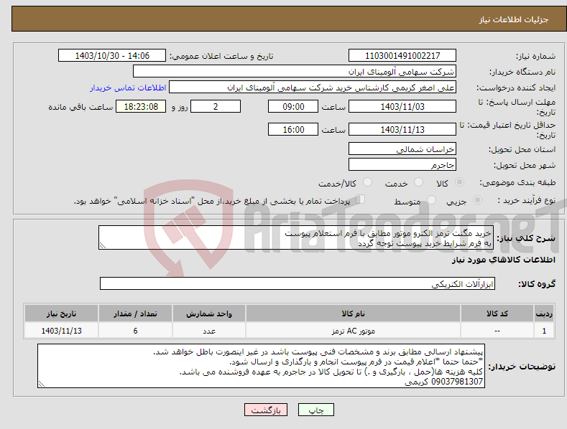567x429 pixels.
Task: Click the تاریخ نیاز column header
Action: tap(62, 313)
